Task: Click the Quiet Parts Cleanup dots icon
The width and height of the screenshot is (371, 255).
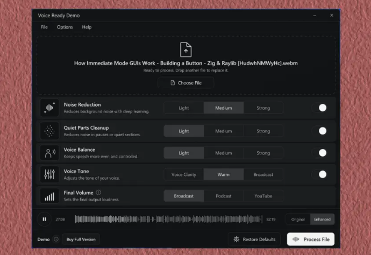Action: (x=49, y=131)
